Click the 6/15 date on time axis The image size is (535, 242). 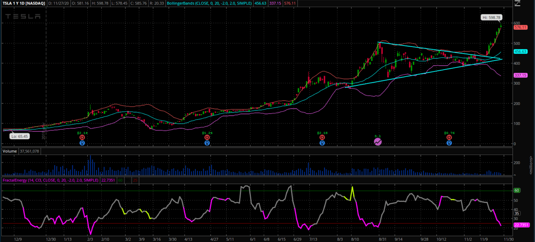tap(282, 239)
